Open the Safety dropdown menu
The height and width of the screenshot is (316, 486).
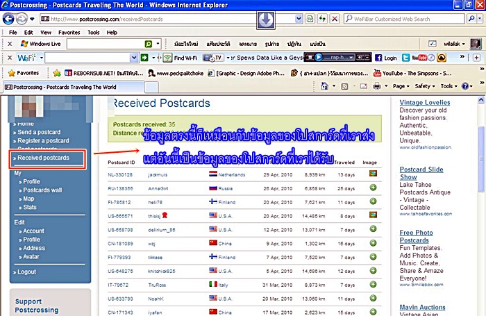pyautogui.click(x=425, y=86)
